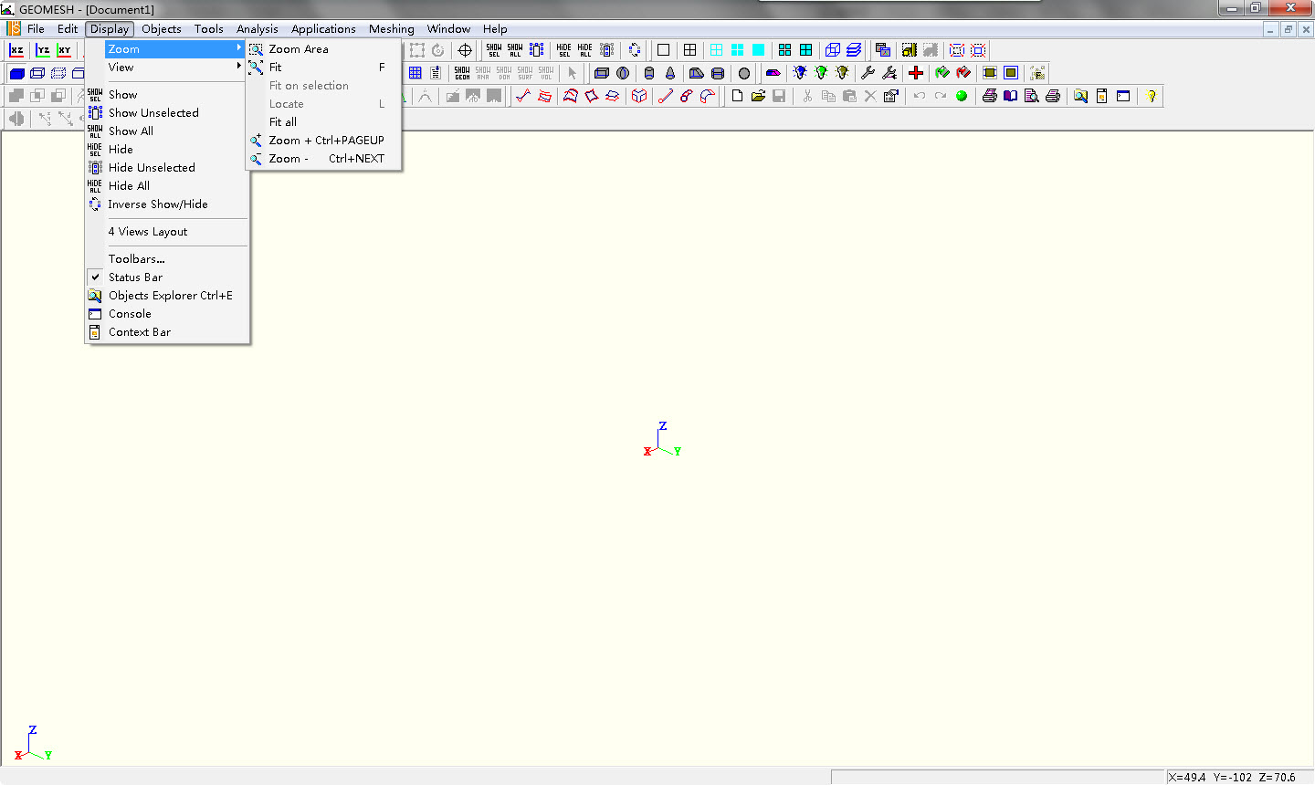Select the YZ plane view icon
This screenshot has height=785, width=1315.
click(43, 50)
